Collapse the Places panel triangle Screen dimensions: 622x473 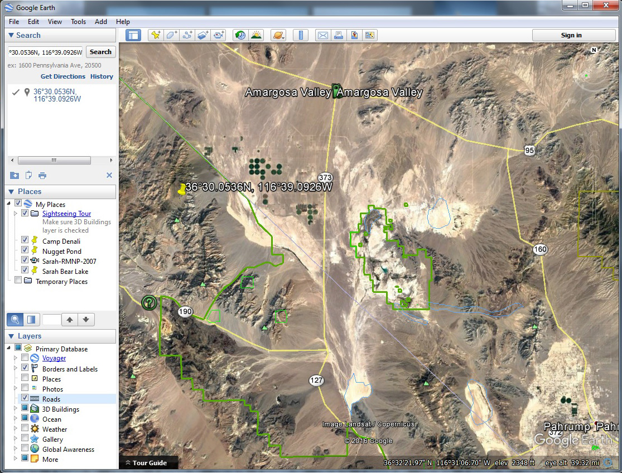click(x=11, y=191)
